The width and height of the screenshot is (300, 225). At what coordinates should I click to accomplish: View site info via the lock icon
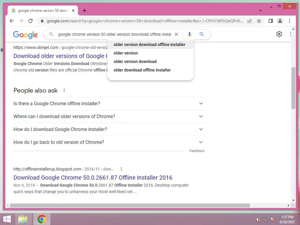[x=42, y=21]
